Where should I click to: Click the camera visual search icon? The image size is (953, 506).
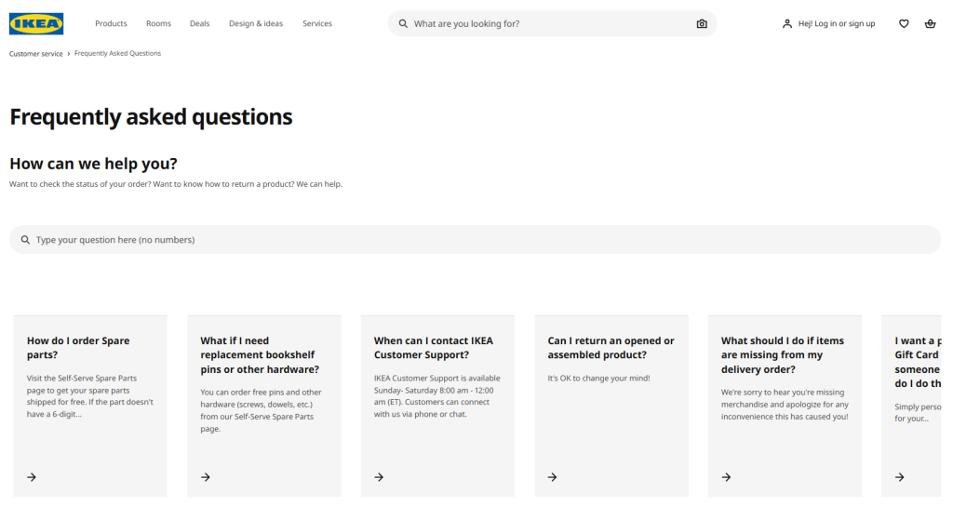tap(702, 23)
